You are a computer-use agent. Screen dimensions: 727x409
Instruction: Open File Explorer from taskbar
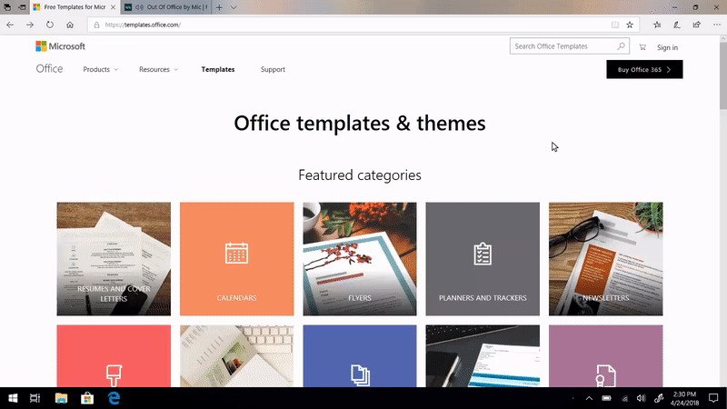[61, 398]
